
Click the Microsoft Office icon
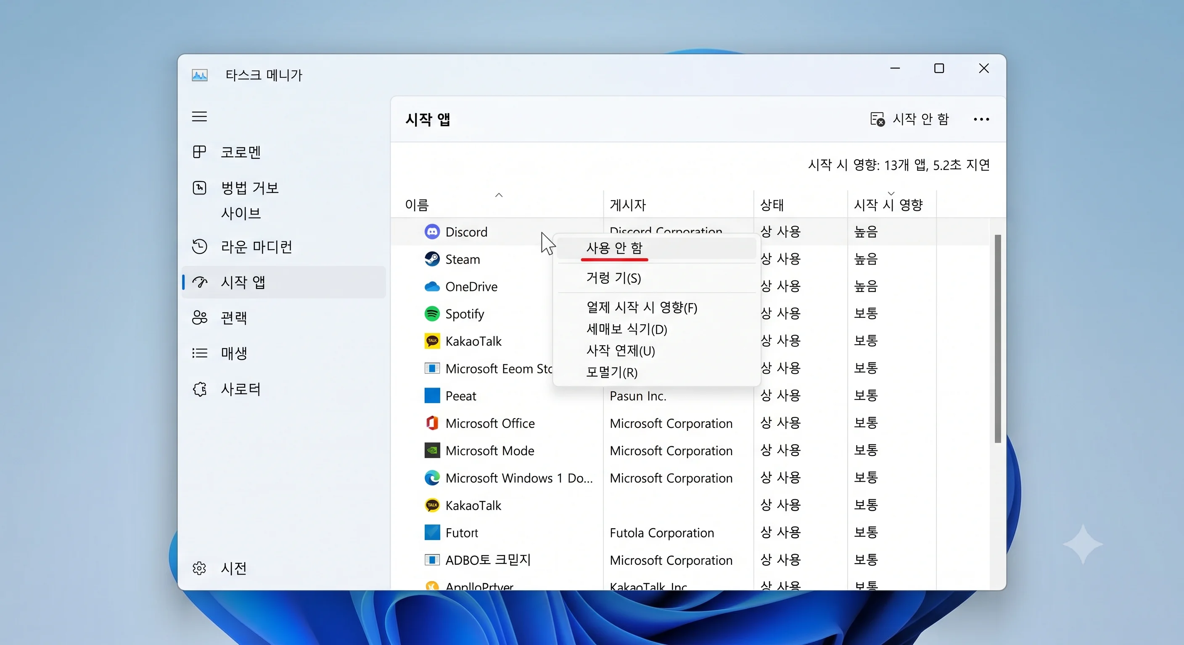coord(431,423)
